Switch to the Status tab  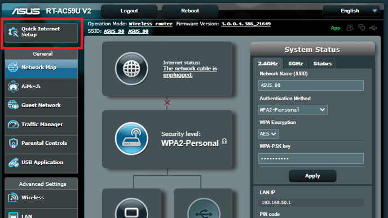[323, 64]
